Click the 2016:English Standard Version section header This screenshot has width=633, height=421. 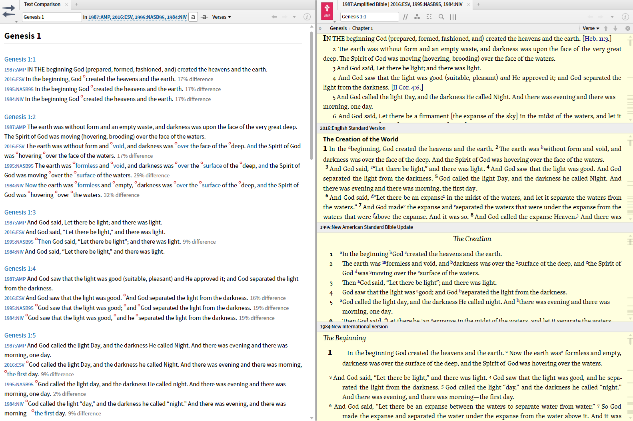tap(353, 128)
